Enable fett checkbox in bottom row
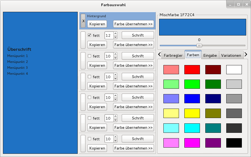Image resolution: width=251 pixels, height=157 pixels. (89, 139)
